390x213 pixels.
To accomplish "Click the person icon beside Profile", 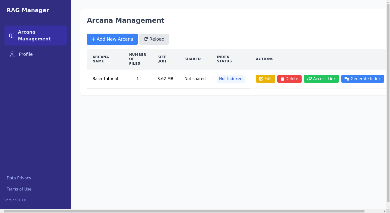I will pos(12,54).
